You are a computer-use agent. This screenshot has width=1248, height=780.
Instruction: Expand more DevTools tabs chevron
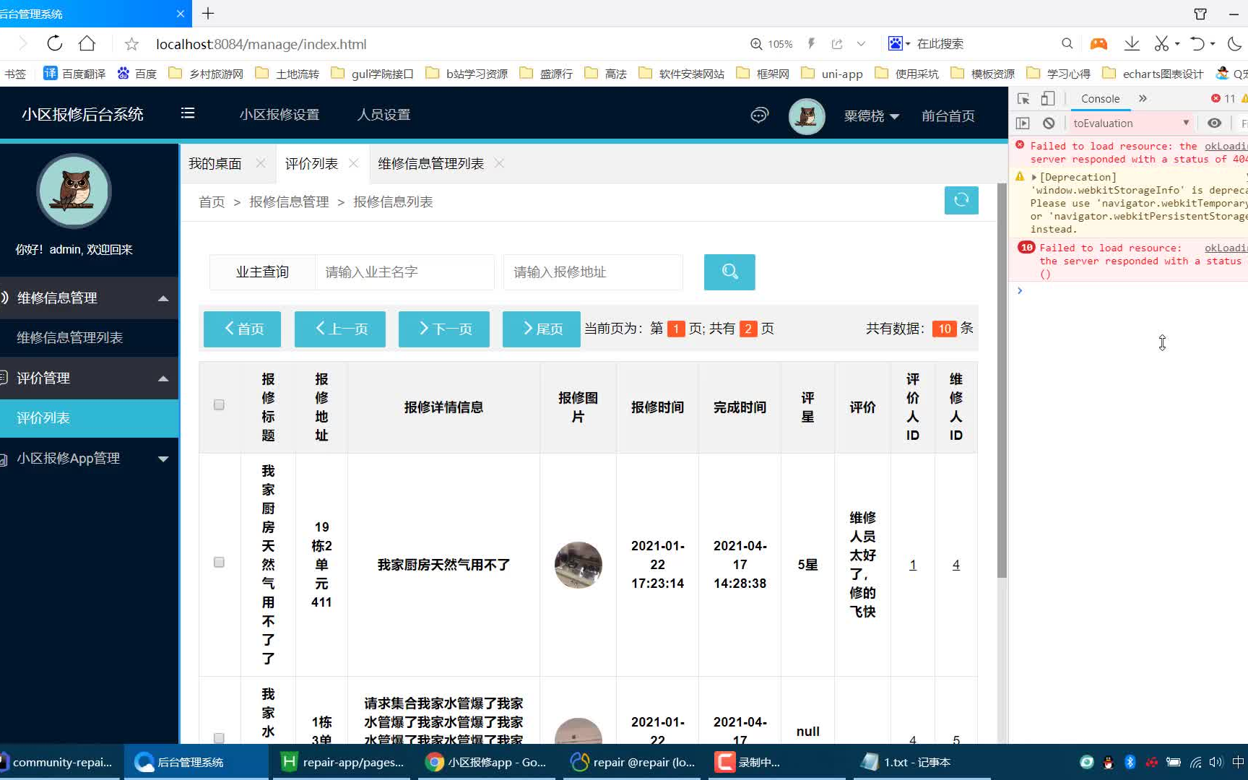1143,98
